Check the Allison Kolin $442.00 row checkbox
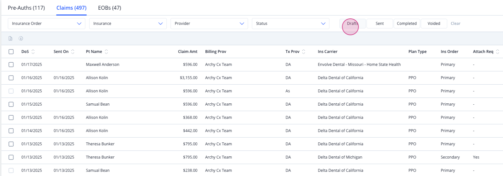Viewport: 503px width, 176px height. point(11,131)
